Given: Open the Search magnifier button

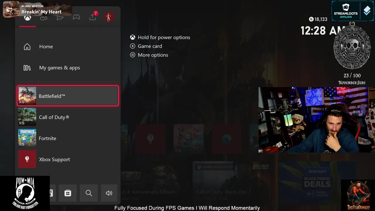Looking at the screenshot, I should point(89,193).
